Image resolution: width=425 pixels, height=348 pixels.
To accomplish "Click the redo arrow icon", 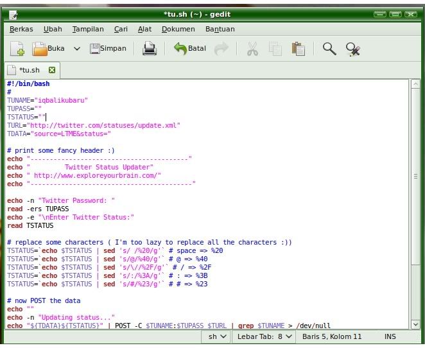I will pyautogui.click(x=221, y=49).
